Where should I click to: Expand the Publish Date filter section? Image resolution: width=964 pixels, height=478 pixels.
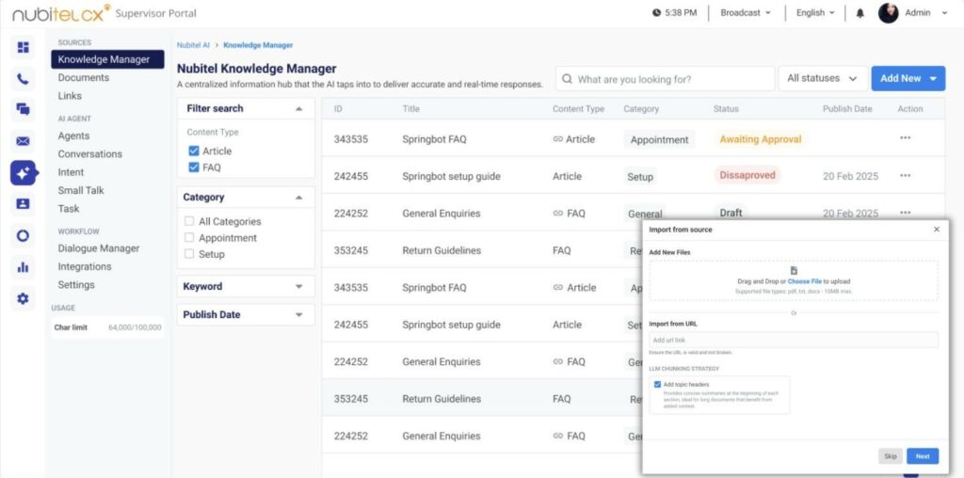pyautogui.click(x=298, y=315)
